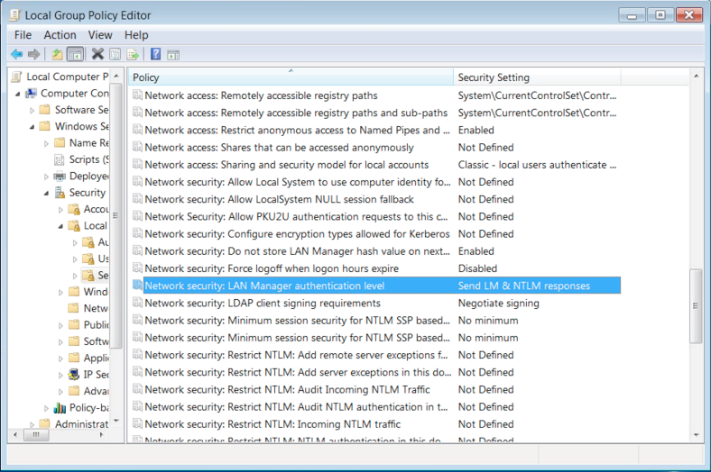The image size is (711, 472).
Task: Click the Security Settings node icon
Action: [60, 193]
